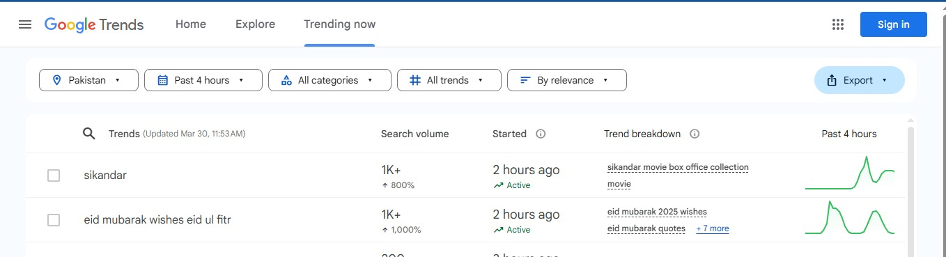The width and height of the screenshot is (946, 257).
Task: Click the share icon in the Export button
Action: [x=832, y=80]
